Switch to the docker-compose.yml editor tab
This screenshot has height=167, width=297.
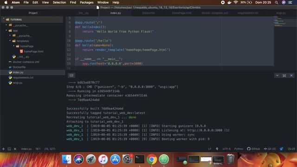tap(215, 13)
